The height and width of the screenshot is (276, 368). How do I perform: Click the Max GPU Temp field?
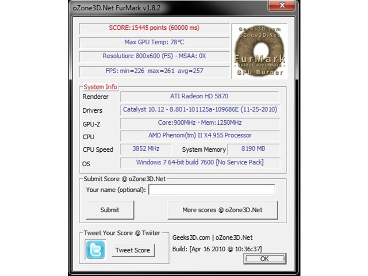[x=154, y=43]
